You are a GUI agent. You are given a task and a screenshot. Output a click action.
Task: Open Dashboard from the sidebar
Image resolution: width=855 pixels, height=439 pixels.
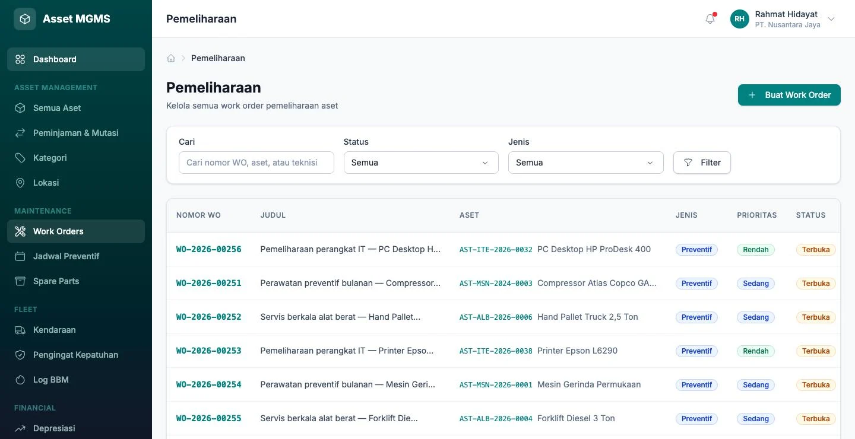76,59
